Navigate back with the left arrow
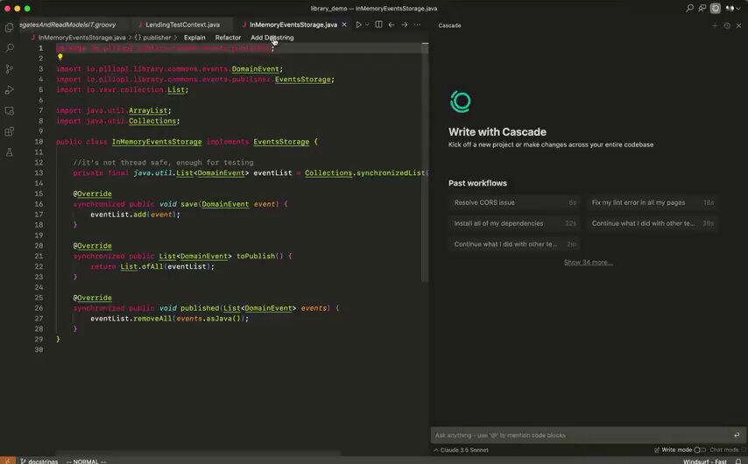 392,25
